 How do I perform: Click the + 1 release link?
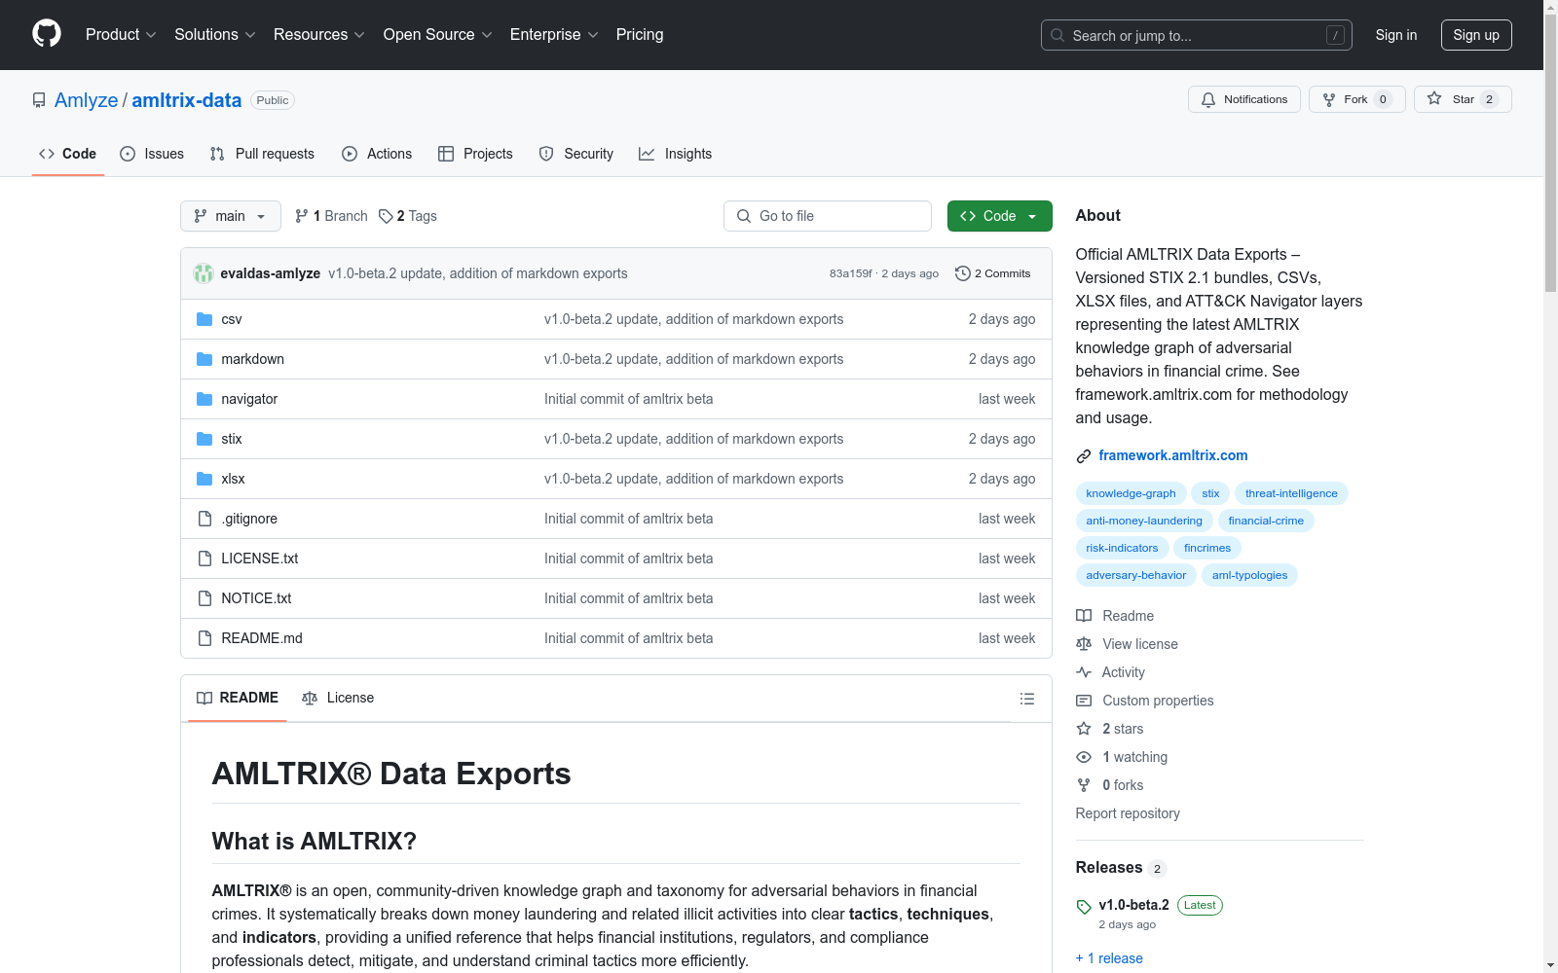coord(1109,958)
